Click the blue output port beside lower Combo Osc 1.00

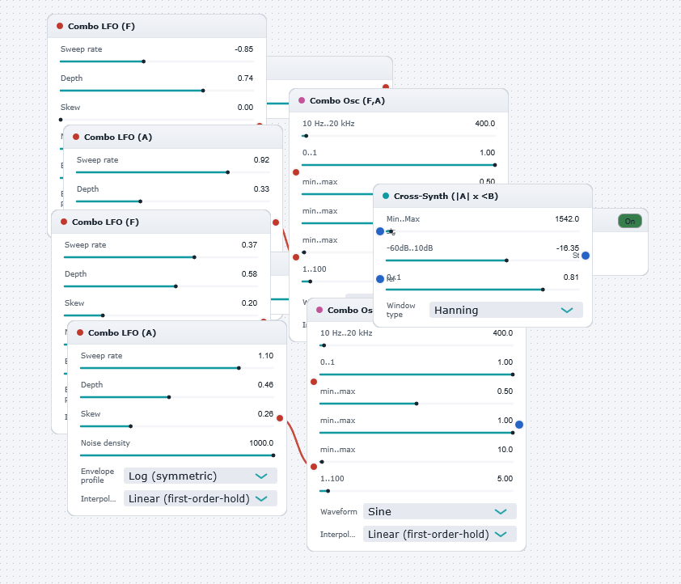[x=519, y=424]
